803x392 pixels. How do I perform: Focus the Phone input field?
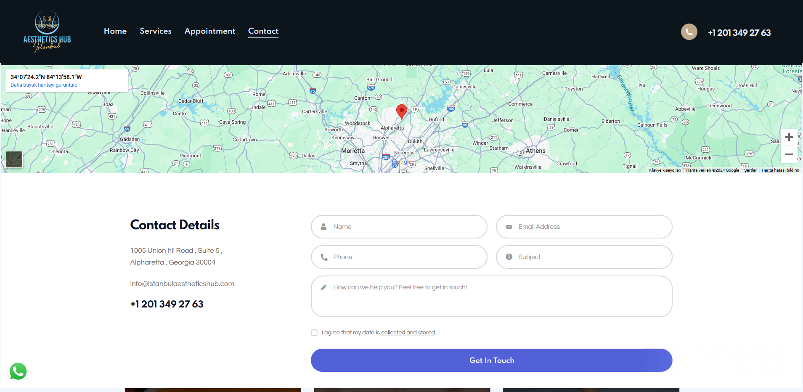(399, 257)
